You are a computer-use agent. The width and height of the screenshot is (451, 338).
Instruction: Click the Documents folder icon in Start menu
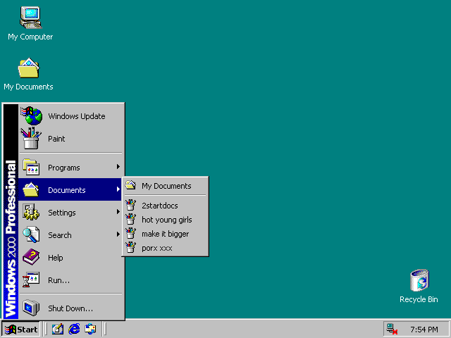coord(31,189)
